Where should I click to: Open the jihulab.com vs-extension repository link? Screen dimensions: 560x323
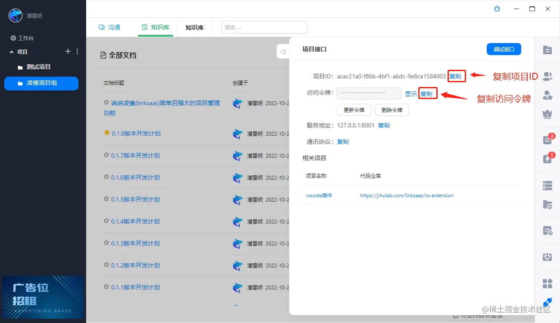point(407,196)
